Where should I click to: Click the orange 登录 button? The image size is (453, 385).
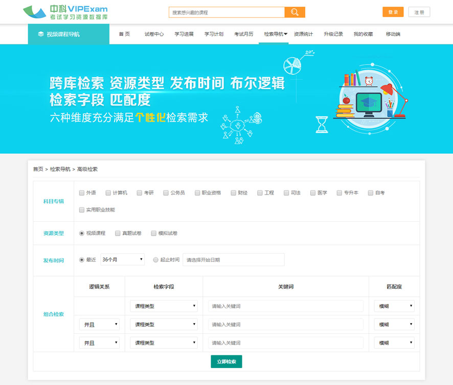click(x=393, y=12)
